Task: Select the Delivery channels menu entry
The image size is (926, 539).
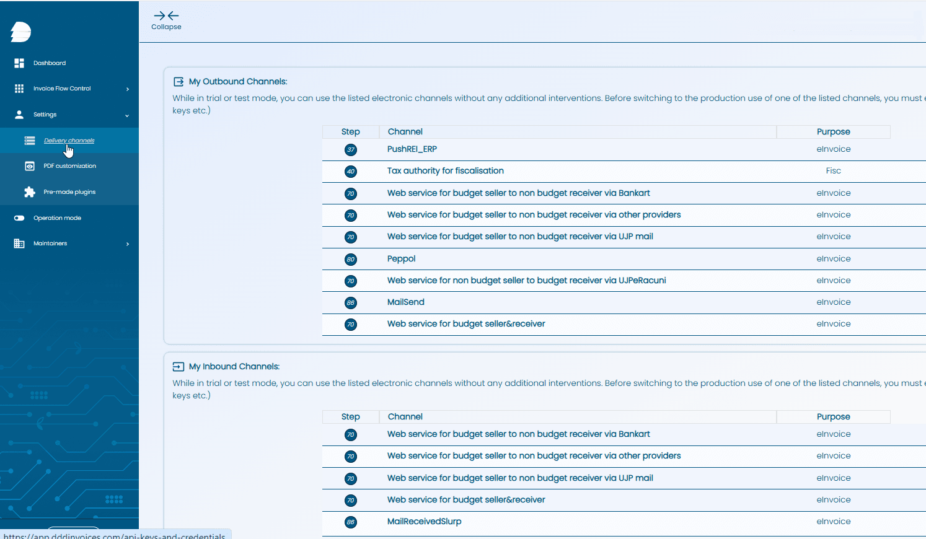Action: (69, 140)
